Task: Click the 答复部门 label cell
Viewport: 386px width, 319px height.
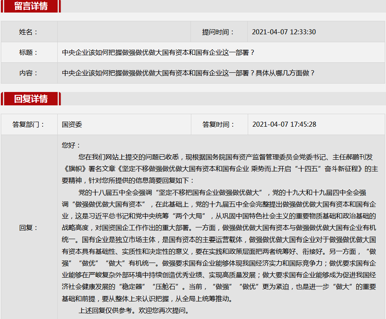Action: point(28,125)
